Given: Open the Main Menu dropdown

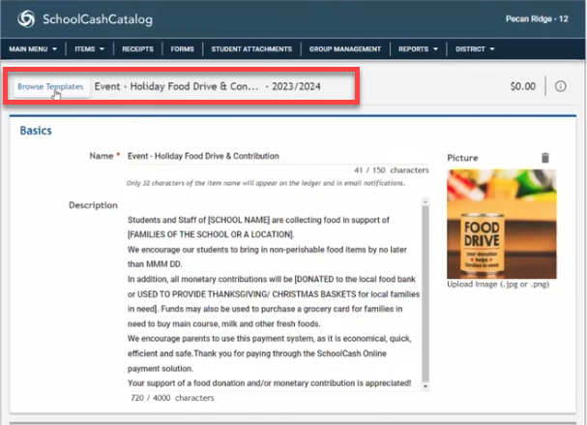Looking at the screenshot, I should pos(33,49).
